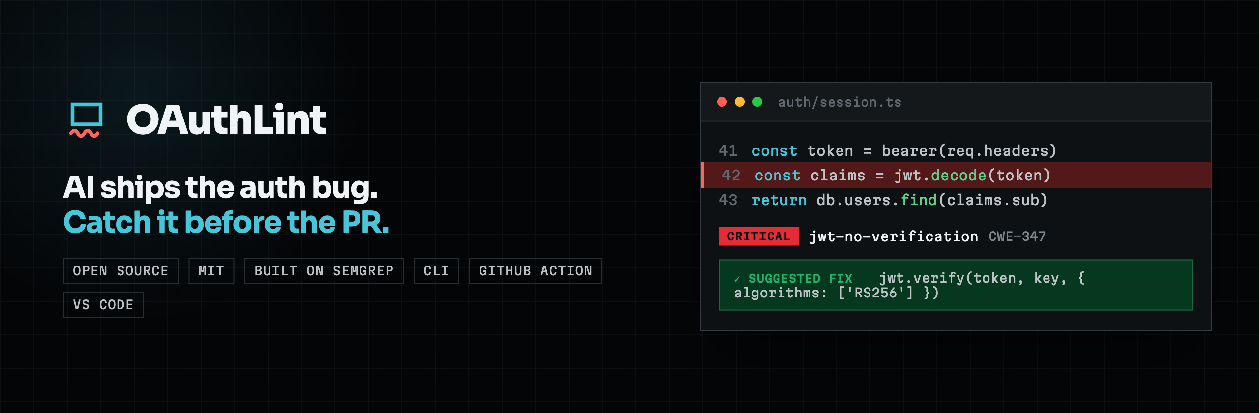Click the jwt-no-verification rule name
Image resolution: width=1259 pixels, height=413 pixels.
894,236
